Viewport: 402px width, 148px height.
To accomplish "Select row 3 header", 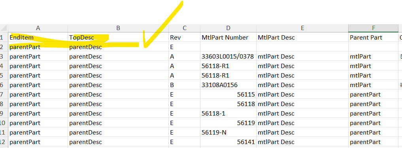I will [4, 57].
